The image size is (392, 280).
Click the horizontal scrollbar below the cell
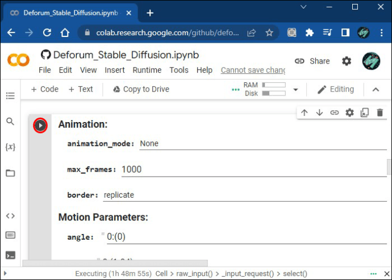click(x=115, y=263)
